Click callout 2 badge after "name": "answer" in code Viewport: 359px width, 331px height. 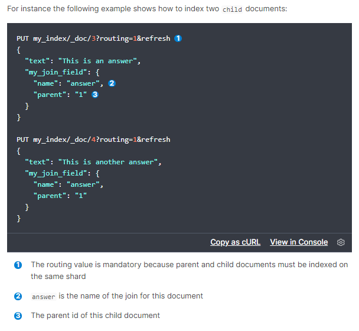pos(112,83)
